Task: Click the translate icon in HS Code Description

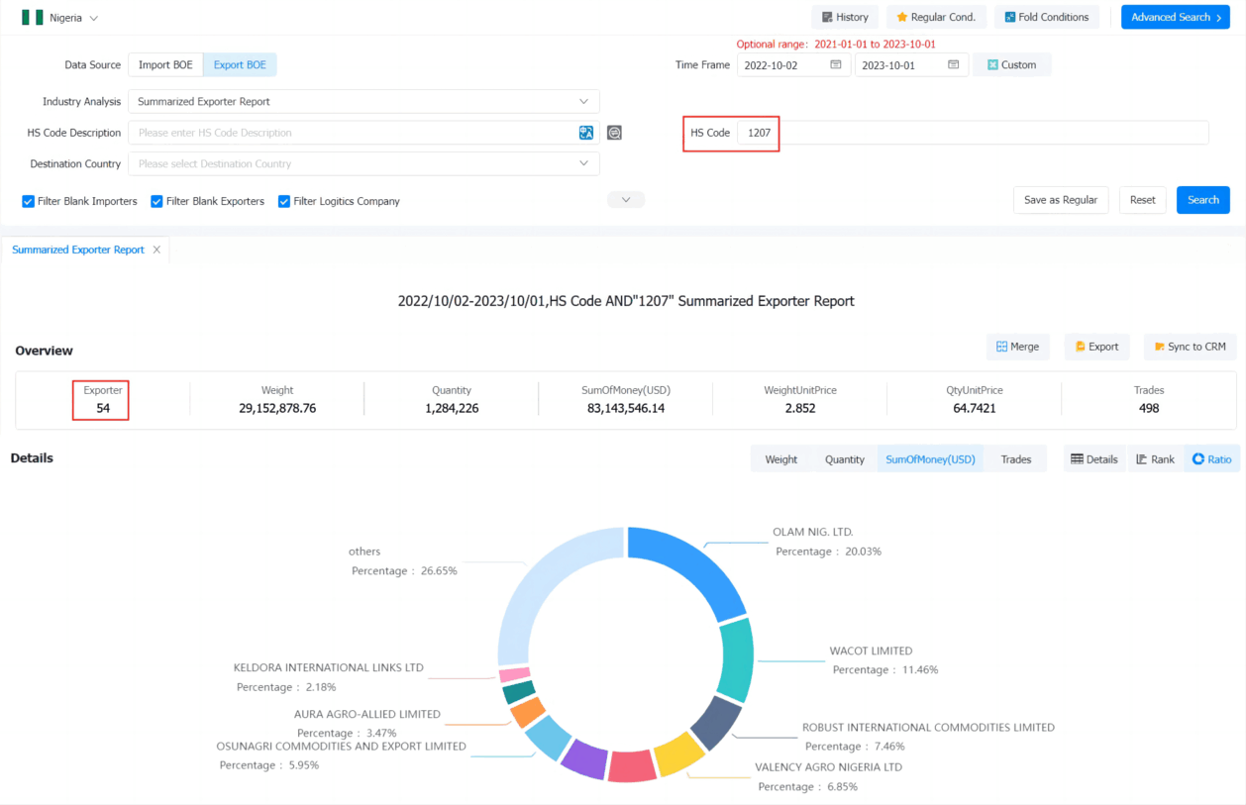Action: (586, 133)
